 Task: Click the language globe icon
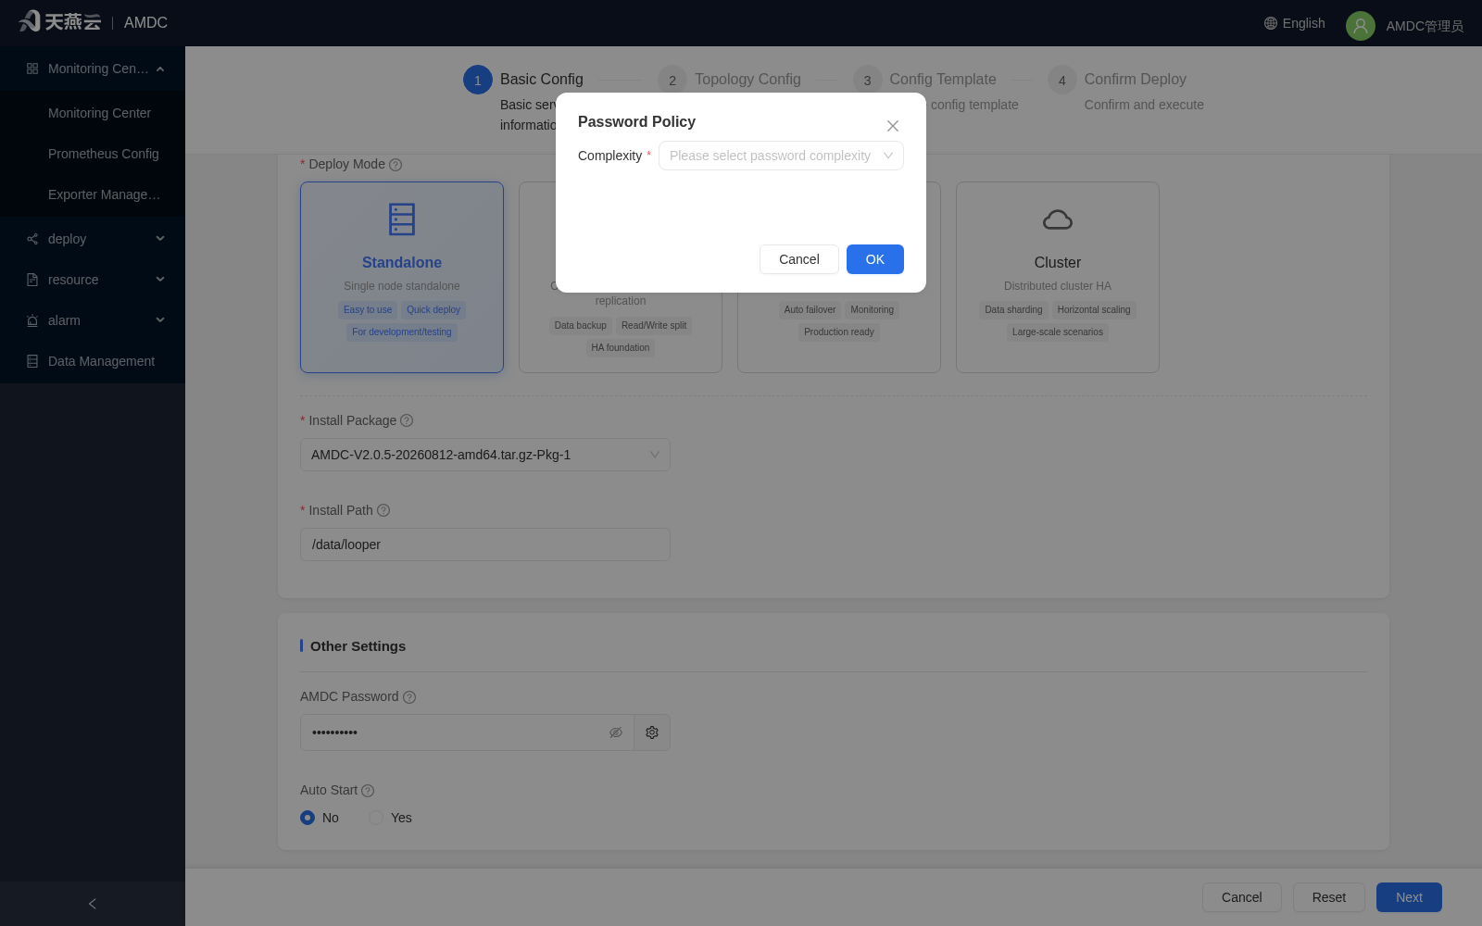(1271, 23)
